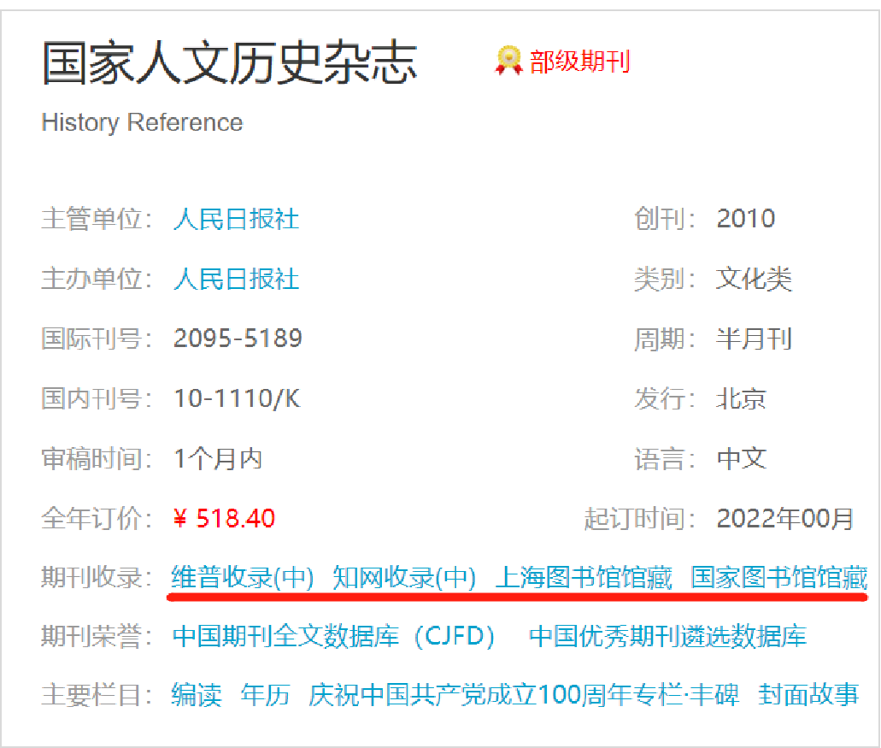Open 庆祝中国共产党成立100周年专栏·丰碑 link

tap(524, 695)
